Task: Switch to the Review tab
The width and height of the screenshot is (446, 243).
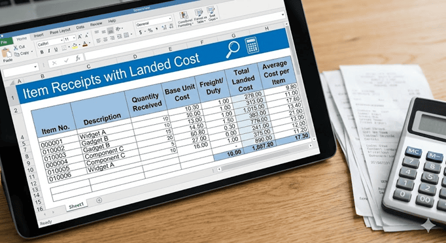Action: click(96, 24)
